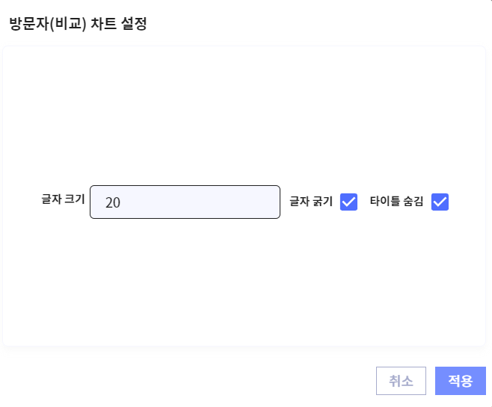This screenshot has width=492, height=407.
Task: Click the 글자 크기 input field
Action: point(185,202)
